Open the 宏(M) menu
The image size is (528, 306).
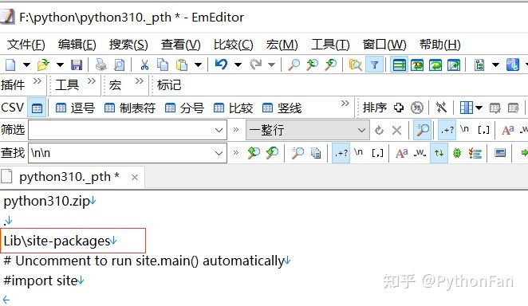pos(282,45)
